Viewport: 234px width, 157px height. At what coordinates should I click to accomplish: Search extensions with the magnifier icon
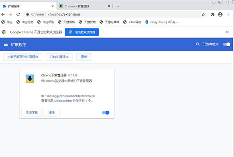[x=198, y=44]
